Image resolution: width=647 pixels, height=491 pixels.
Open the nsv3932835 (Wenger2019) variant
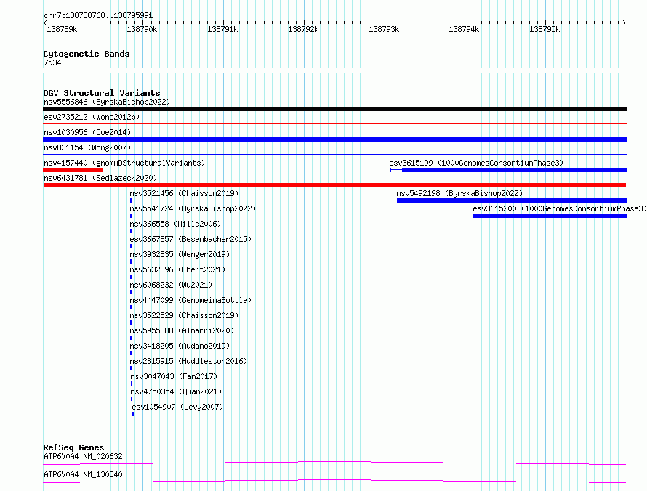180,254
